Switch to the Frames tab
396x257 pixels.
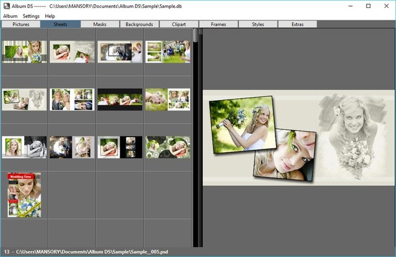[x=218, y=24]
